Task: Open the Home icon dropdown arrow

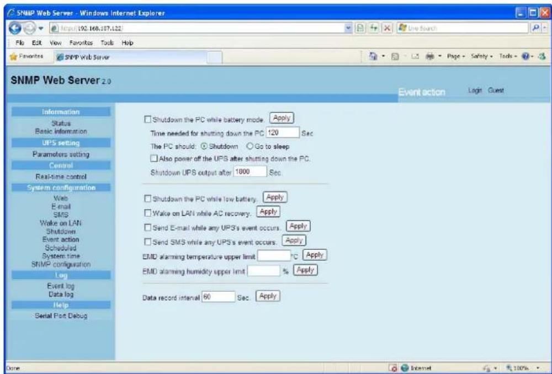Action: pyautogui.click(x=383, y=56)
